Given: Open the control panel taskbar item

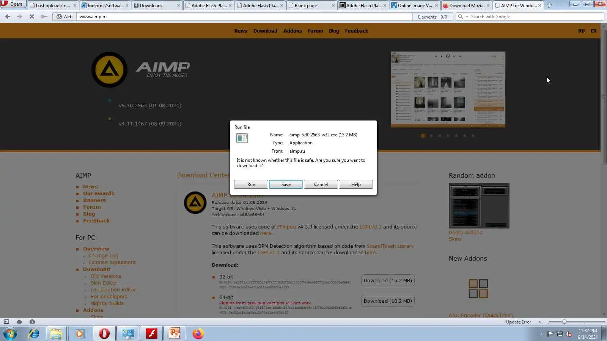Looking at the screenshot, I should [127, 334].
